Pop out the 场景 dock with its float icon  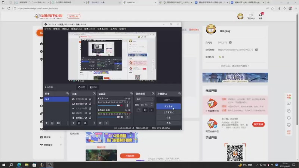68,94
